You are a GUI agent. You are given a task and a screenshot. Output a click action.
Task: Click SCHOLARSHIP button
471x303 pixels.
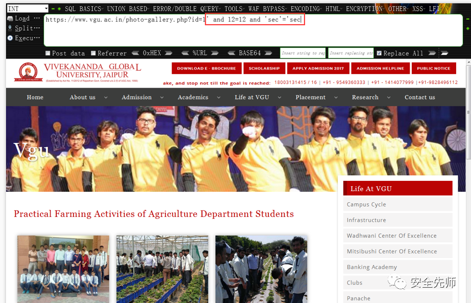tap(264, 68)
